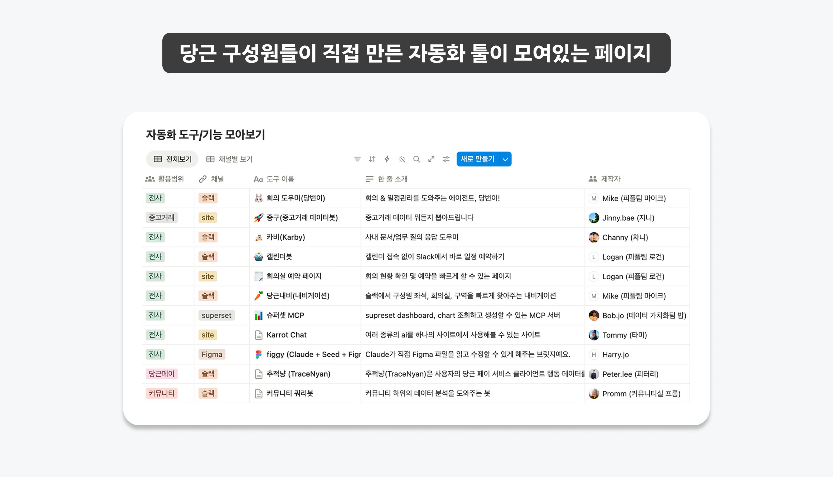Click Bob.jo's avatar in 제작자 column

pos(594,316)
